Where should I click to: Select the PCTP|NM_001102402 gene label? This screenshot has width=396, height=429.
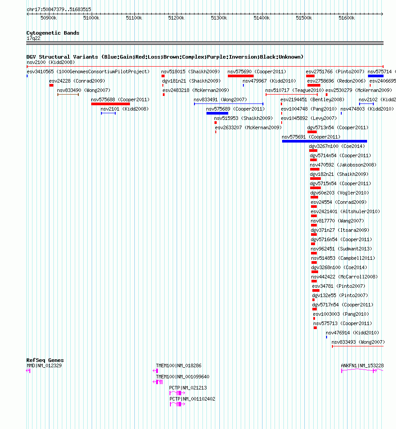coord(192,399)
